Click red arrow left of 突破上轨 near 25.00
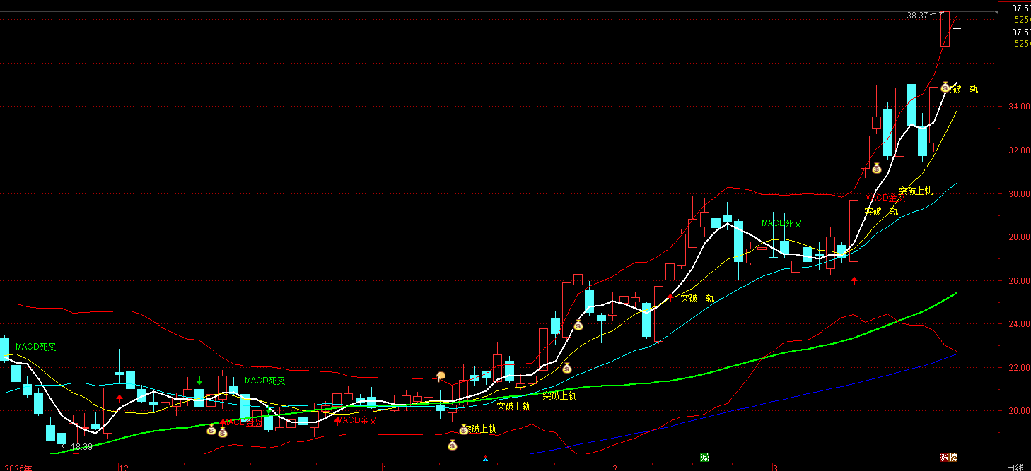Image resolution: width=1031 pixels, height=471 pixels. pos(670,297)
